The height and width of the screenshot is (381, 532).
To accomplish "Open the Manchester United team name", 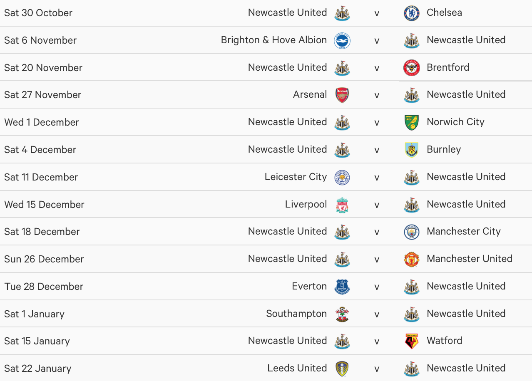I will 470,259.
